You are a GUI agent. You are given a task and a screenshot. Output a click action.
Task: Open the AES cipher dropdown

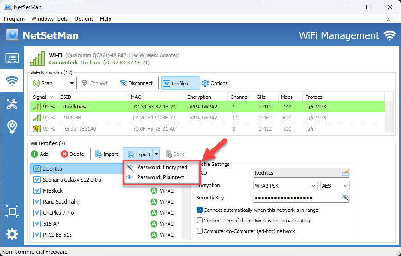tap(335, 186)
